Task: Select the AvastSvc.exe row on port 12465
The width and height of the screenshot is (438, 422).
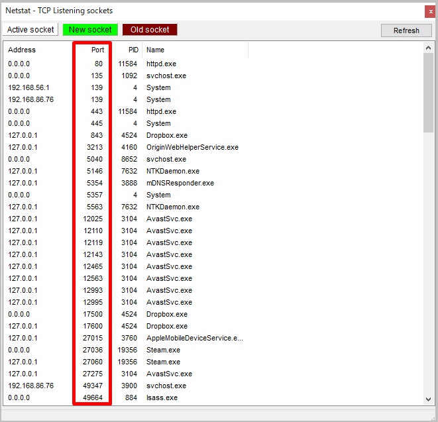Action: (x=126, y=266)
